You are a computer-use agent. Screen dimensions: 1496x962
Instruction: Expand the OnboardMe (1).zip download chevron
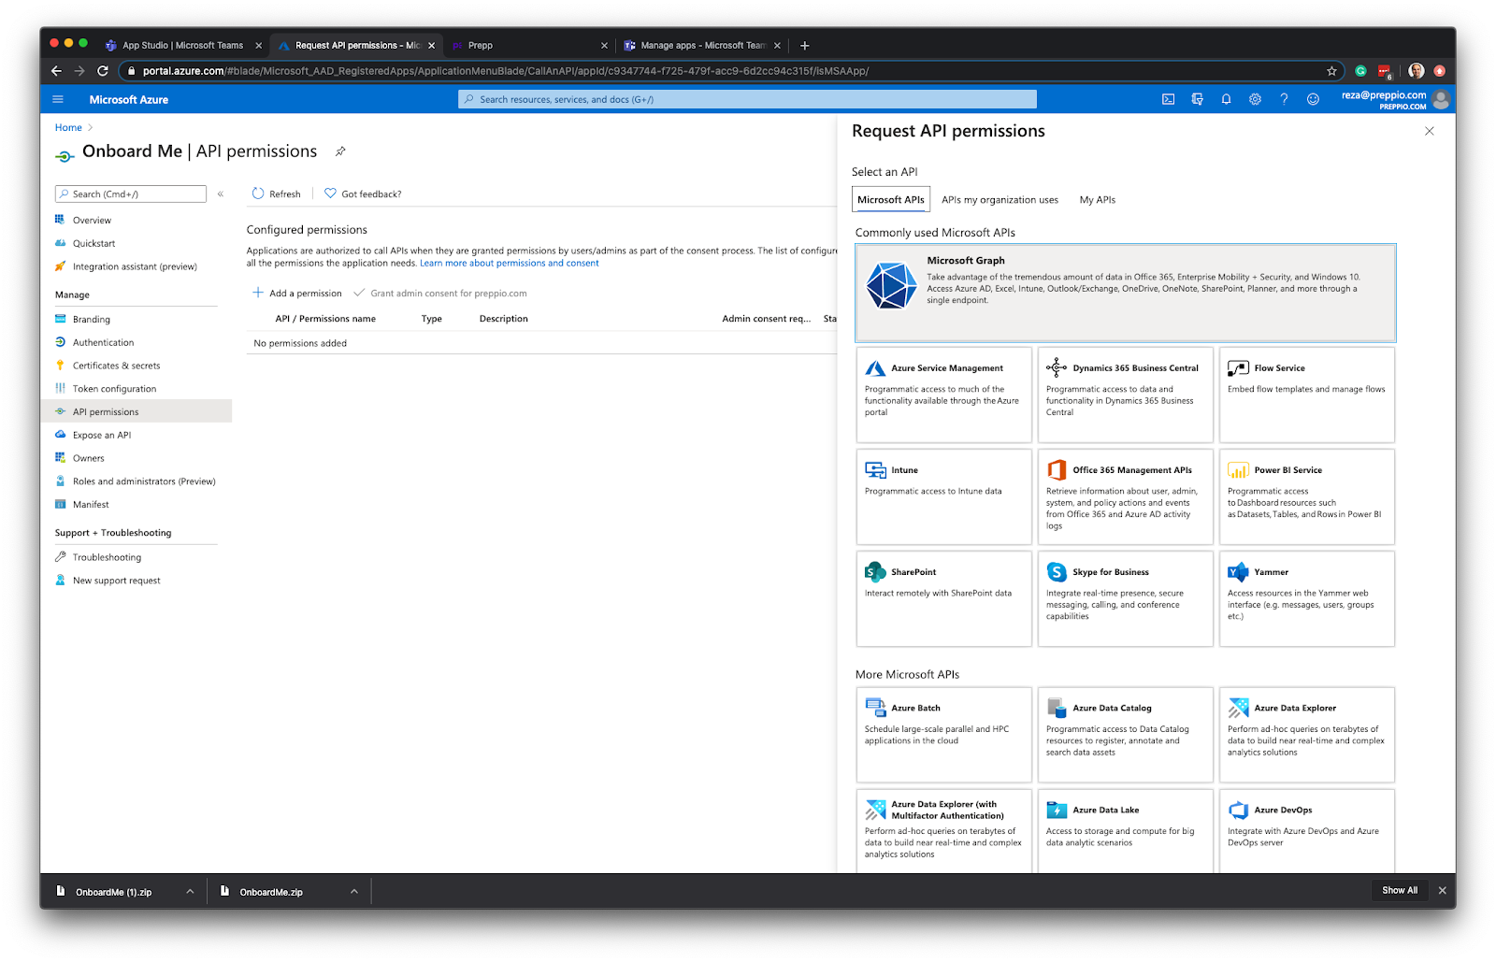(x=190, y=891)
